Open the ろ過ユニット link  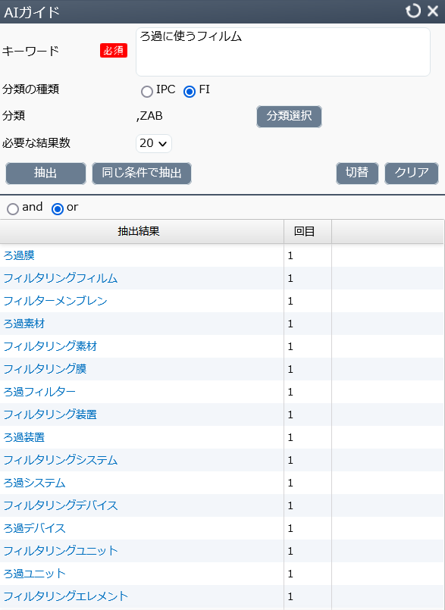point(34,574)
